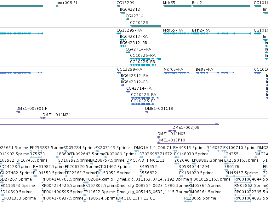Click EST EK153953.5prime label

113,173
